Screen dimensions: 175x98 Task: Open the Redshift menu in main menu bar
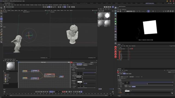61,5
